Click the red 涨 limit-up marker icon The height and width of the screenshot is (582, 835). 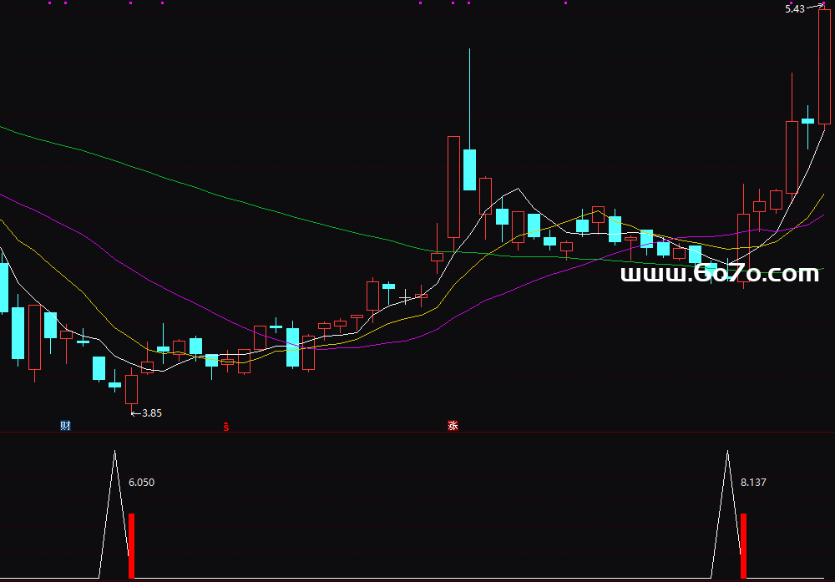[x=453, y=426]
